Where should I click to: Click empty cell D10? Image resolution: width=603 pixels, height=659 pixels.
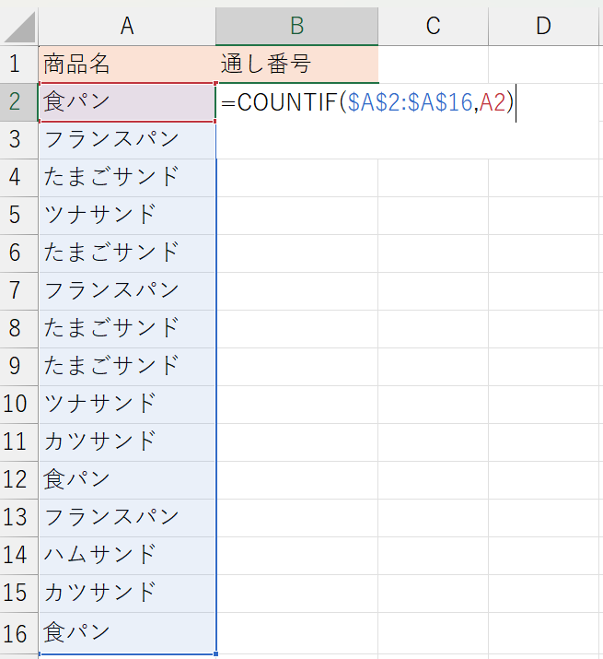[x=543, y=405]
